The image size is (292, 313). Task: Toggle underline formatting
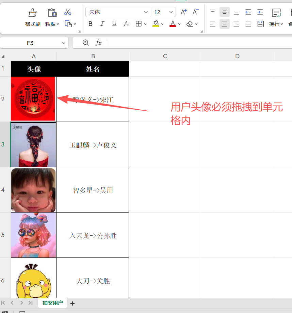tap(114, 24)
